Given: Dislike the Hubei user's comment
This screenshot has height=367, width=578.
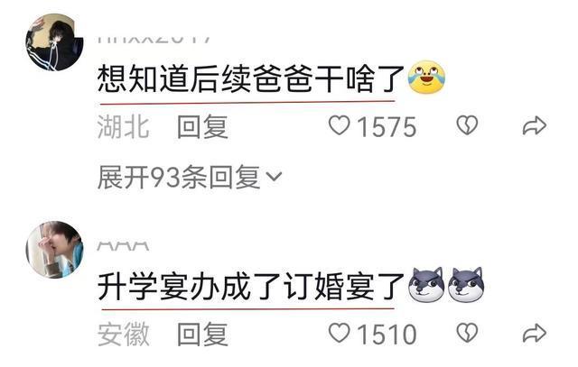Looking at the screenshot, I should [467, 125].
